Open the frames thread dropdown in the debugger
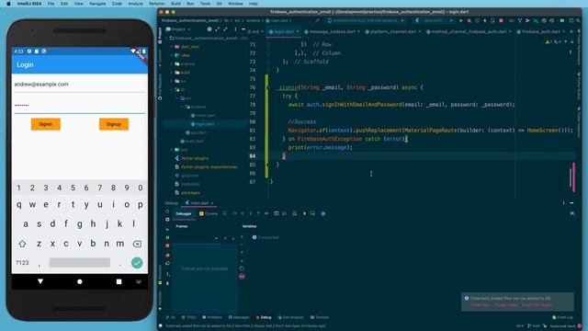 216,238
